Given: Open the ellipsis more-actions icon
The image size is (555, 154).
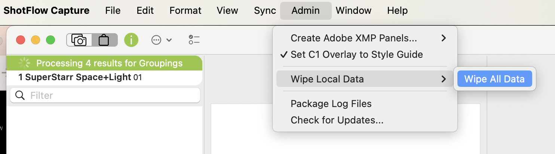Looking at the screenshot, I should [x=156, y=40].
